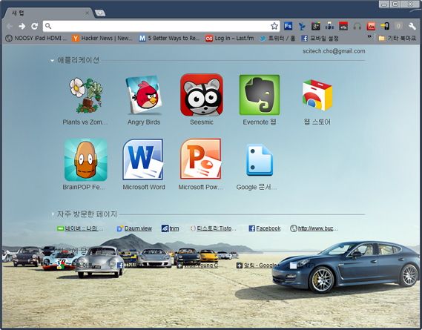Show hidden bookmarks with the chevron

point(369,36)
